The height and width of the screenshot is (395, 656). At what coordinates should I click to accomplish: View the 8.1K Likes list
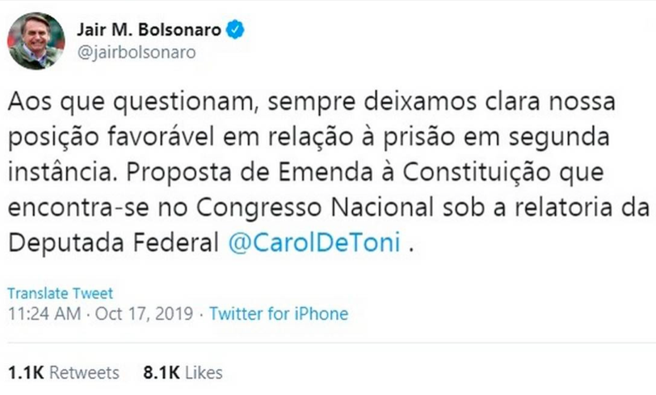click(183, 372)
